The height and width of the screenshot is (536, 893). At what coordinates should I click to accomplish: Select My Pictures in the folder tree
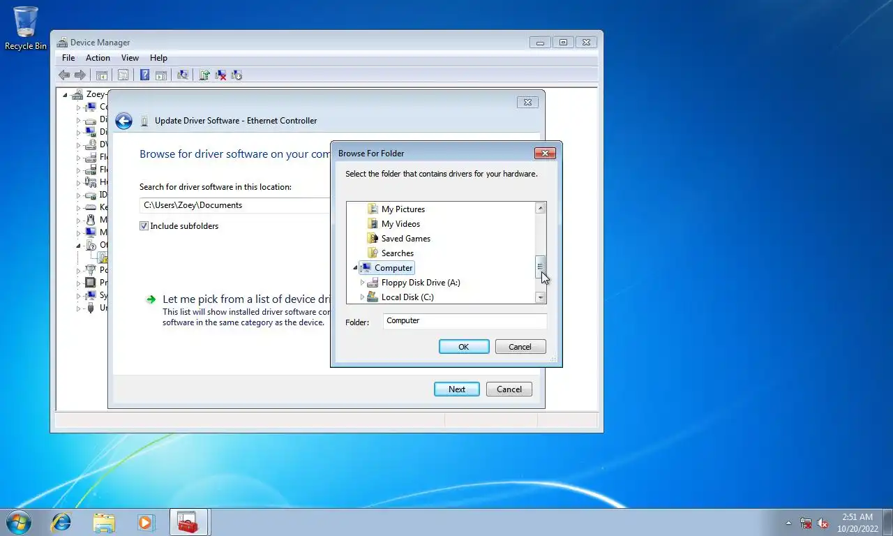tap(403, 209)
